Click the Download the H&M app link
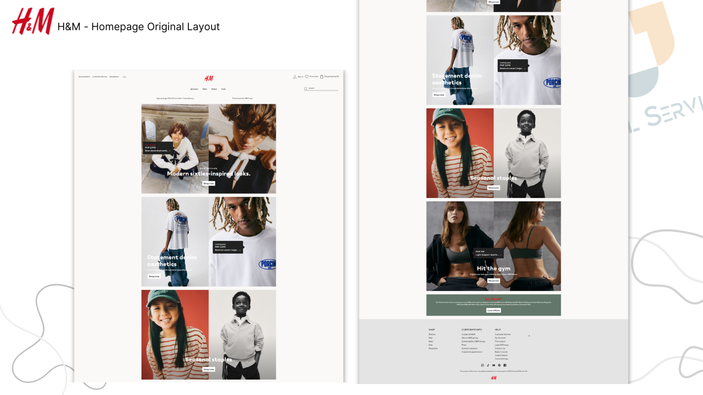 (242, 98)
